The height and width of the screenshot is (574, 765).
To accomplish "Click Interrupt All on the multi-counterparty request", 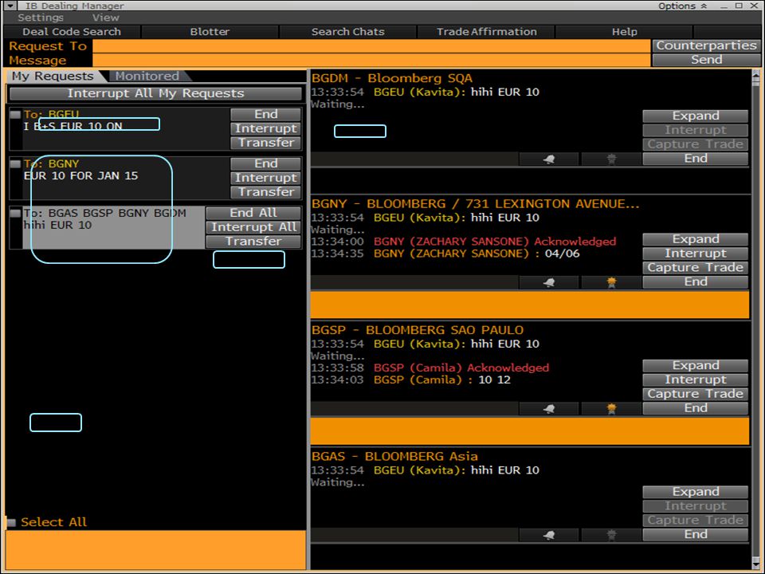I will pyautogui.click(x=253, y=227).
